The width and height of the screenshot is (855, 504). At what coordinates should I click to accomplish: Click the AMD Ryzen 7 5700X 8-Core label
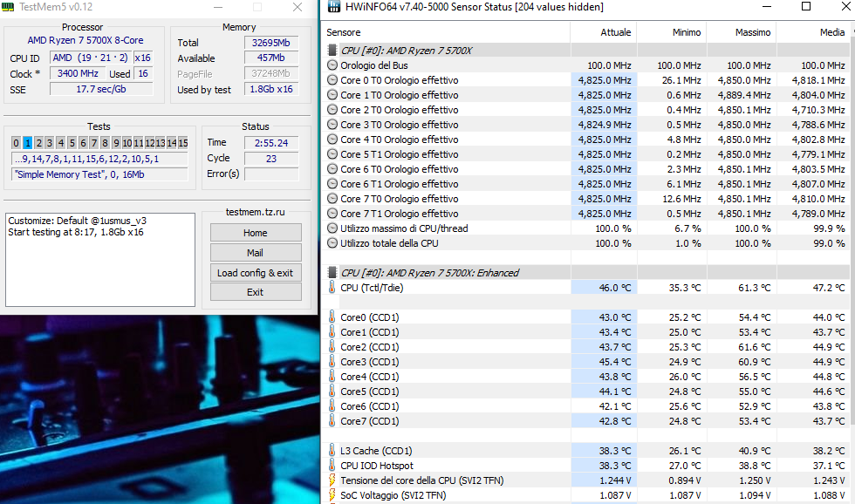[x=85, y=40]
